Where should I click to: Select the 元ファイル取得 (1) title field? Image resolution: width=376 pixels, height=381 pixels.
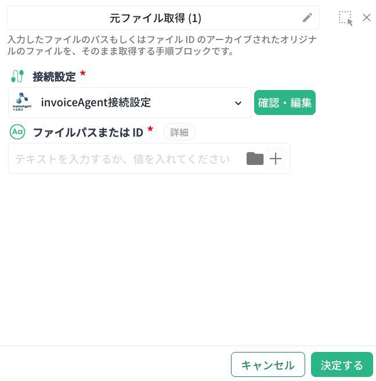[x=163, y=18]
